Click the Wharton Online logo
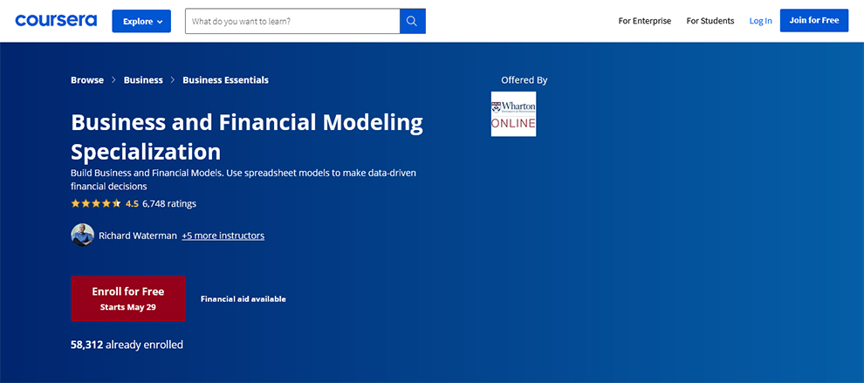This screenshot has width=864, height=383. coord(513,114)
